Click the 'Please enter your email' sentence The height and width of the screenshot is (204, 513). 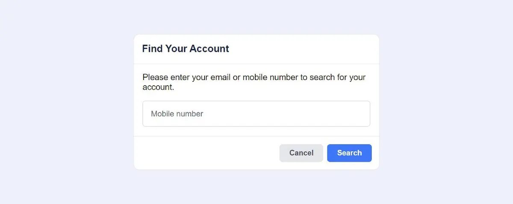coord(254,83)
